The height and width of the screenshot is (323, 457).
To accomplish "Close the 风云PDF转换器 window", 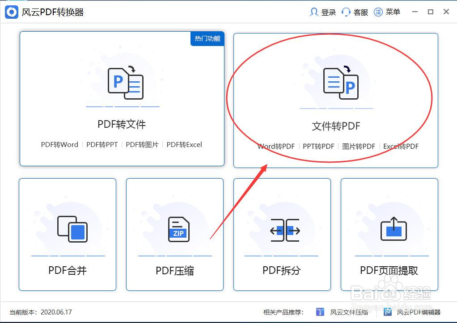I will point(446,12).
